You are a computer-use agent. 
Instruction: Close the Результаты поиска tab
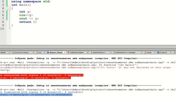pos(33,53)
